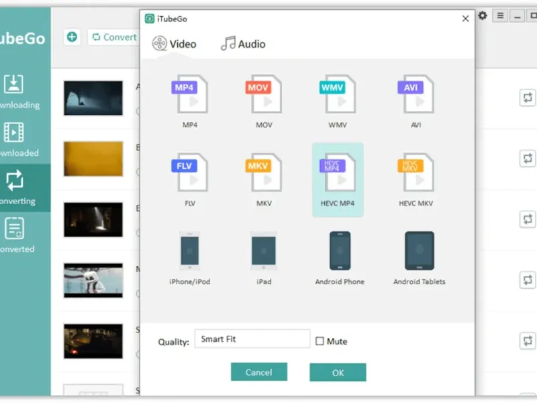Screen dimensions: 537x403
Task: Confirm with the OK button
Action: [x=338, y=373]
